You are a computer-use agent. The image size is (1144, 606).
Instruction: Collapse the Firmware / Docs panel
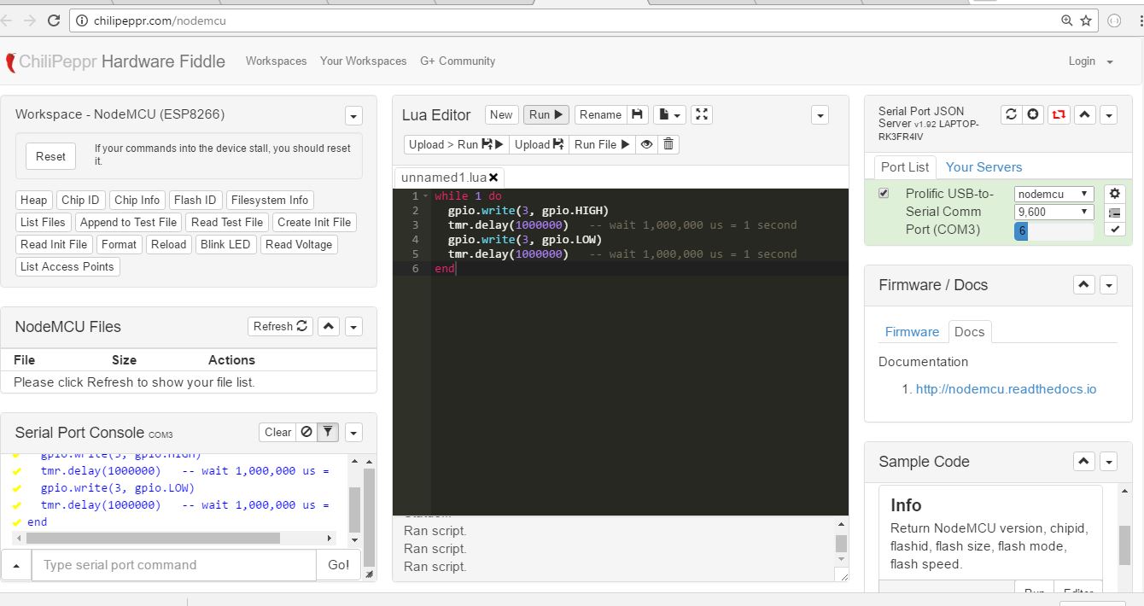pos(1083,285)
